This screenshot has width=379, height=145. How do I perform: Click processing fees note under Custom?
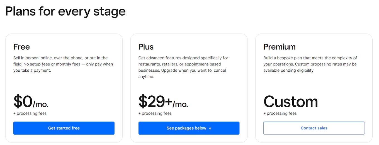[280, 113]
